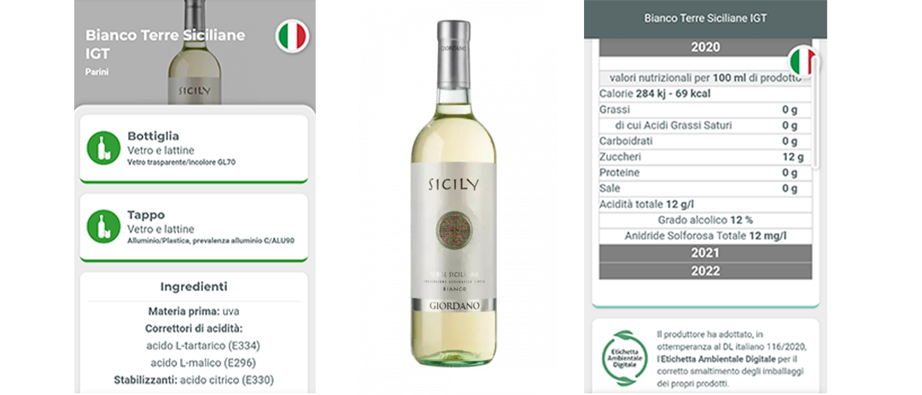922x395 pixels.
Task: Click the GIORDANO band on the bottle
Action: click(453, 305)
